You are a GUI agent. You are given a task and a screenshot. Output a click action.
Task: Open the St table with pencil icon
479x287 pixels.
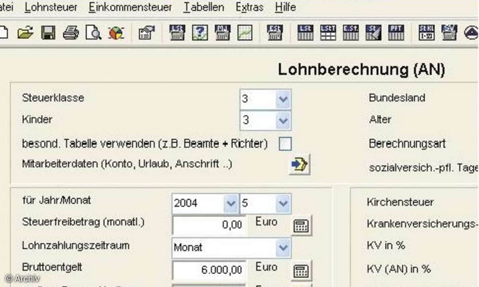[x=374, y=33]
